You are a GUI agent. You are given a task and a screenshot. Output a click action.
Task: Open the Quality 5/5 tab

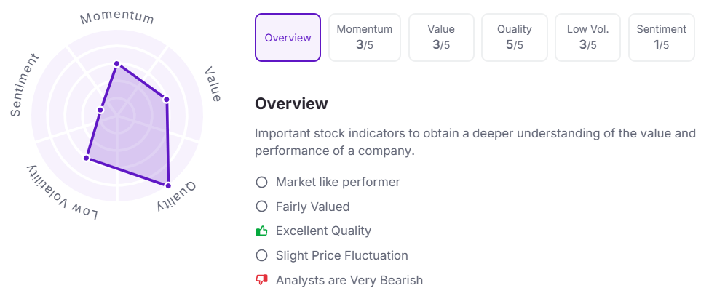[x=514, y=37]
